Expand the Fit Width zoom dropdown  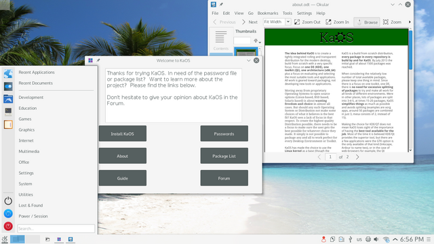click(x=288, y=22)
